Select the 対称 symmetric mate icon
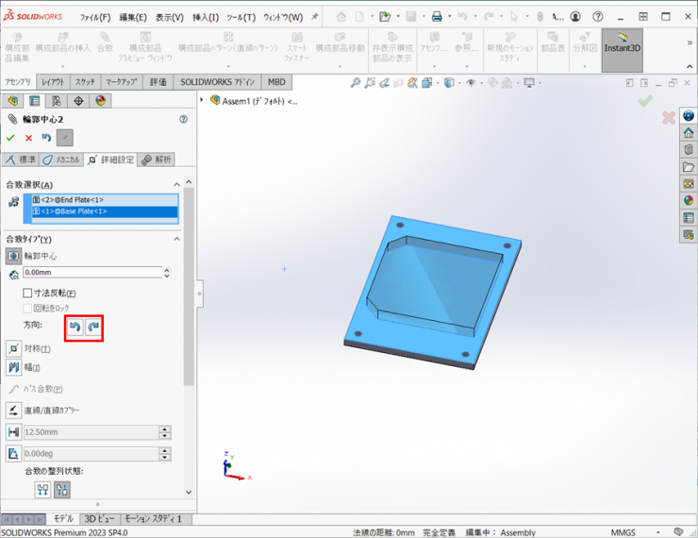The height and width of the screenshot is (538, 698). (13, 349)
